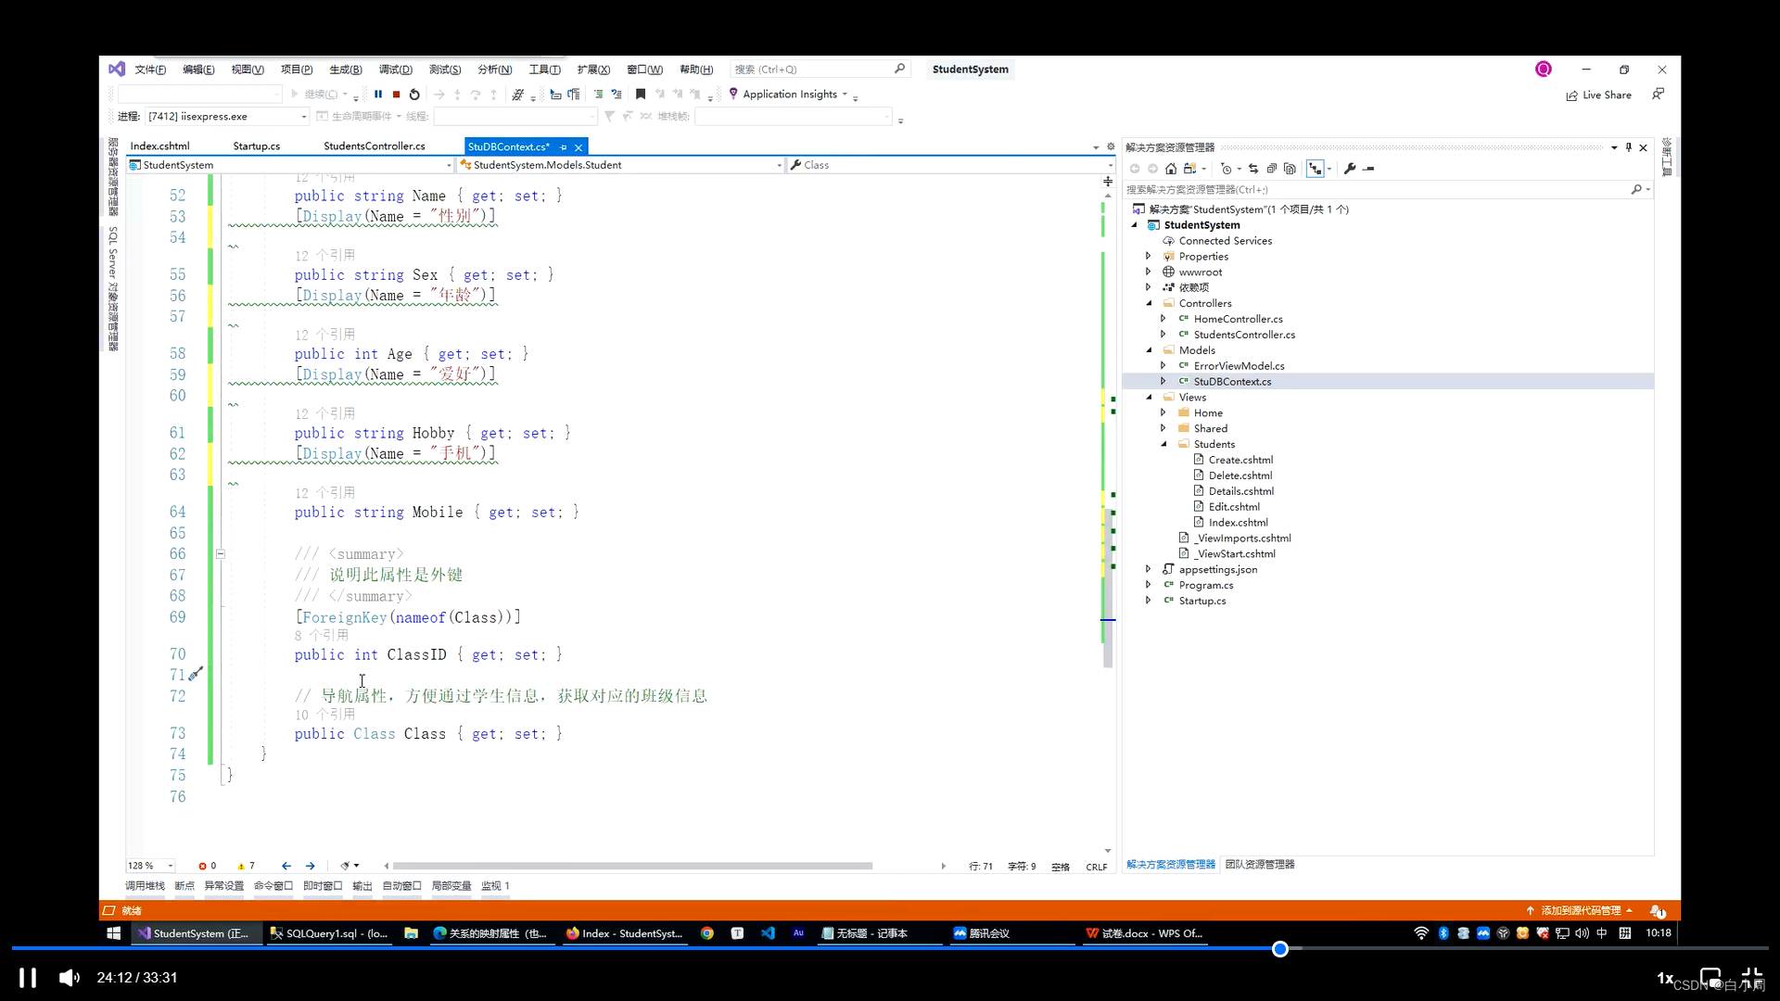Stop debugging with the red square icon
The width and height of the screenshot is (1780, 1001).
pyautogui.click(x=397, y=95)
